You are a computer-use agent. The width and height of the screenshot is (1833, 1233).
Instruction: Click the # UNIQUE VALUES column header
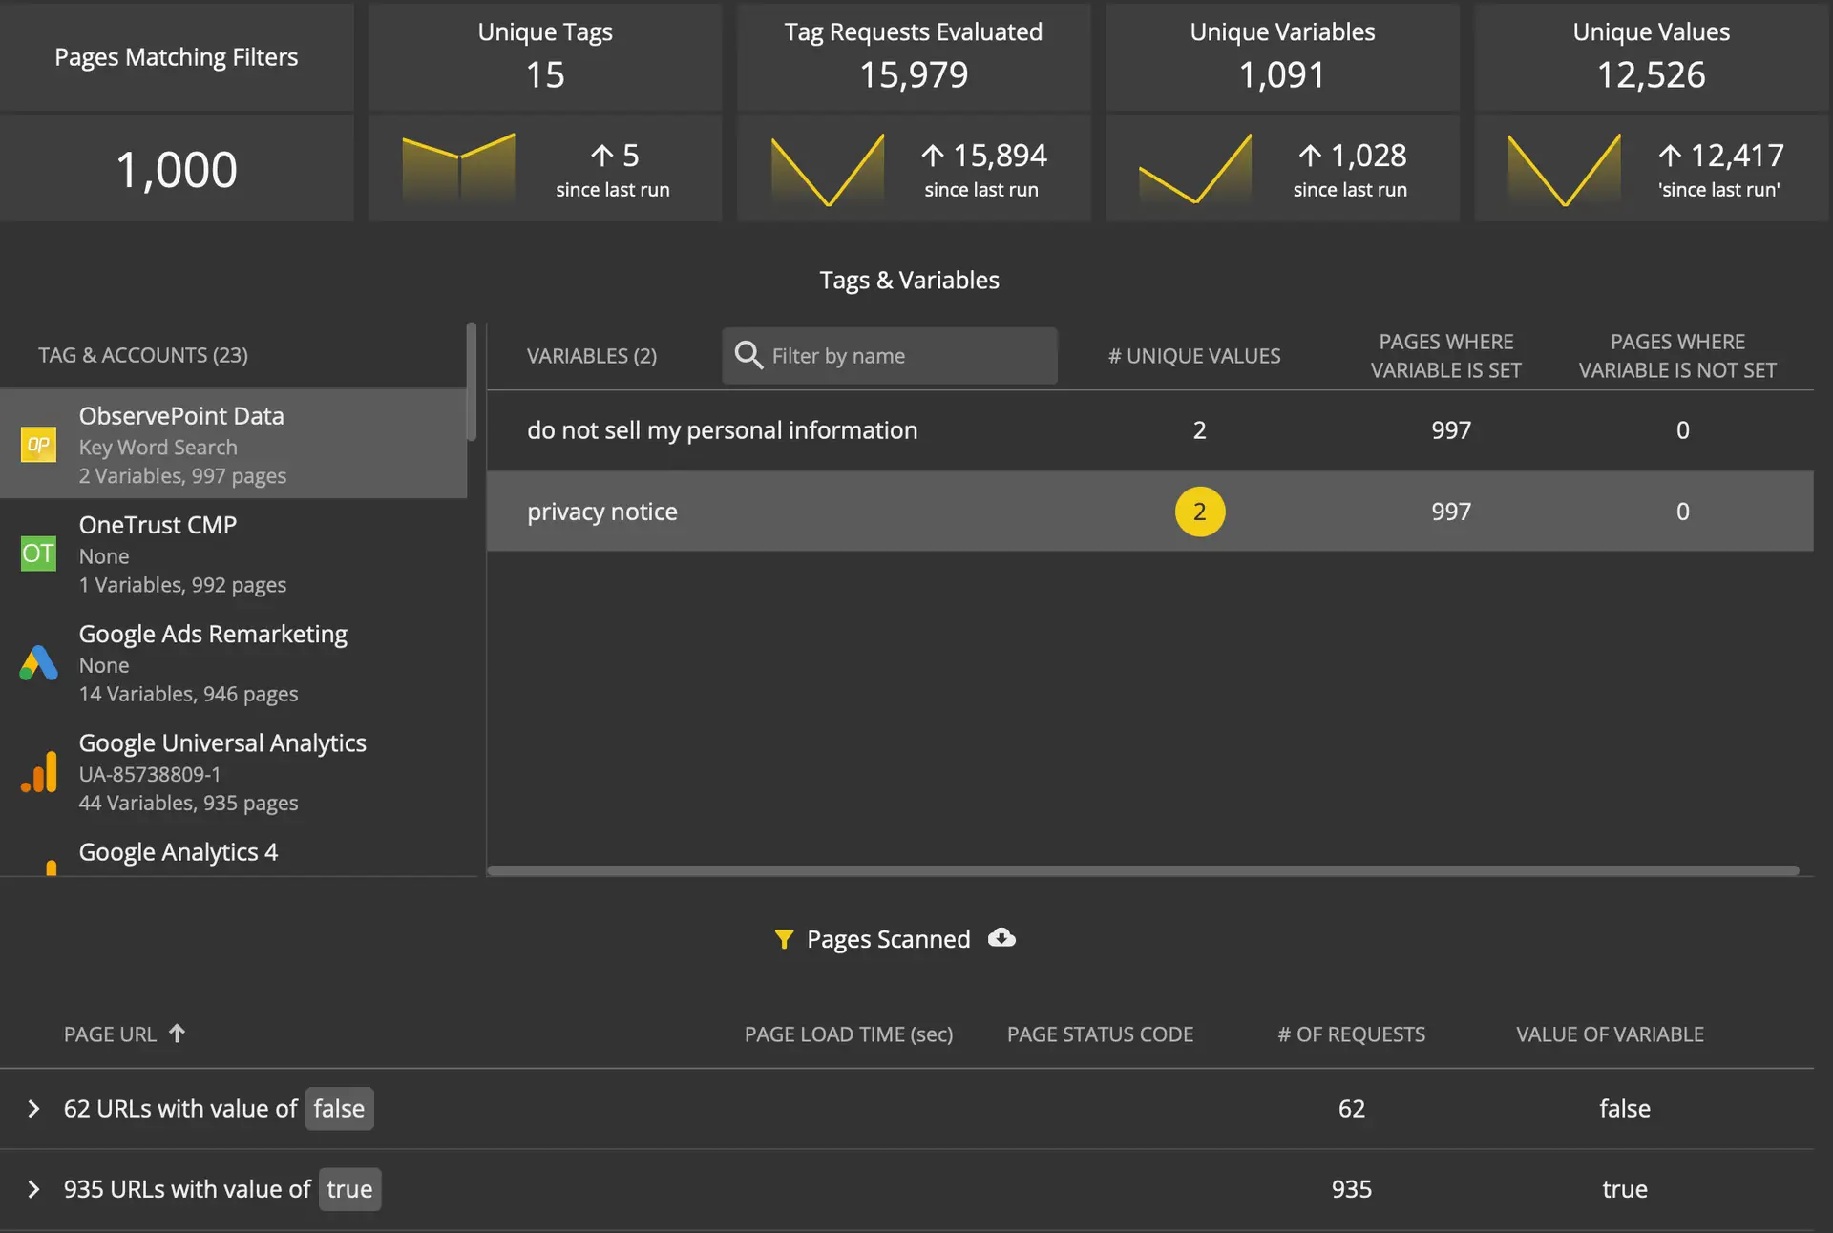coord(1194,356)
